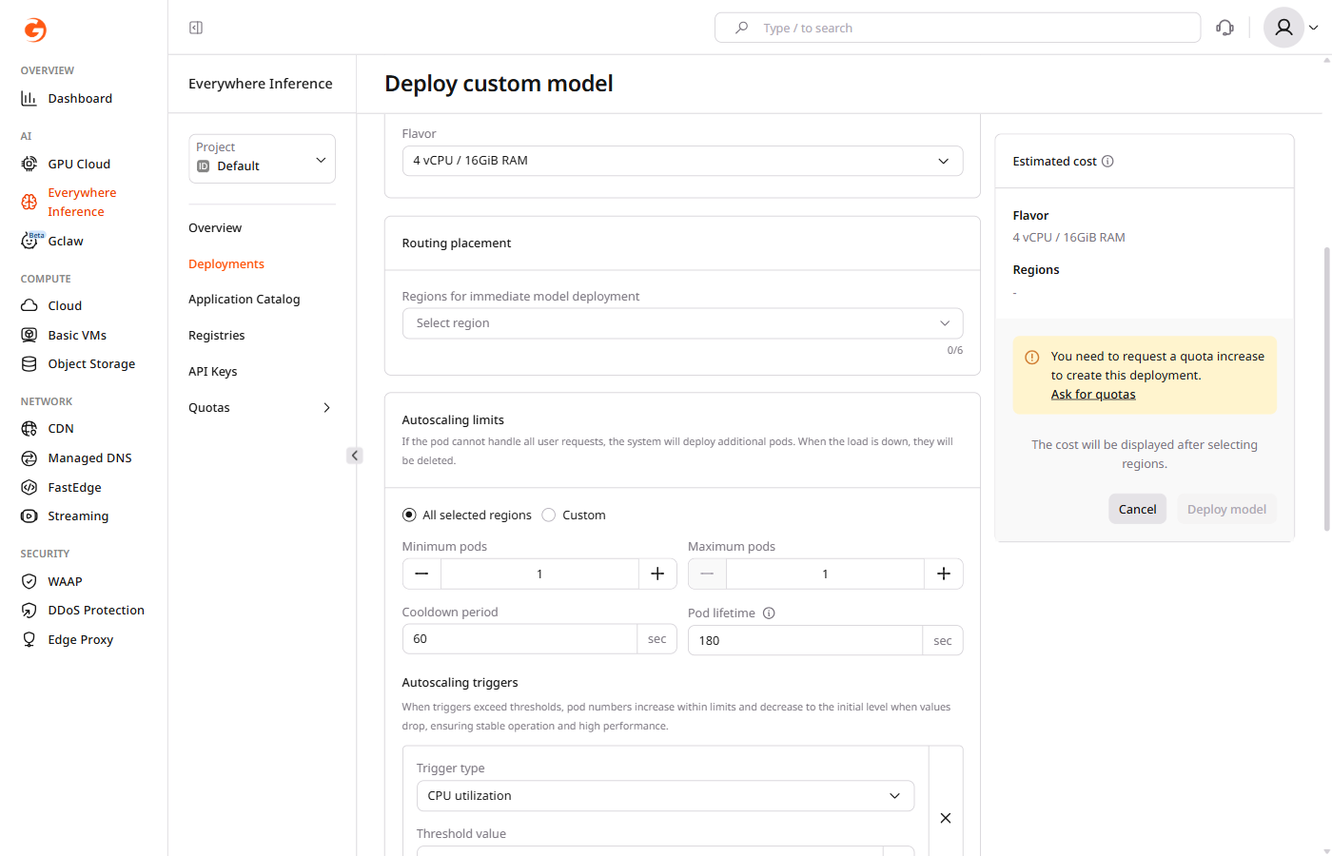1332x856 pixels.
Task: Click the Managed DNS icon
Action: coord(29,457)
